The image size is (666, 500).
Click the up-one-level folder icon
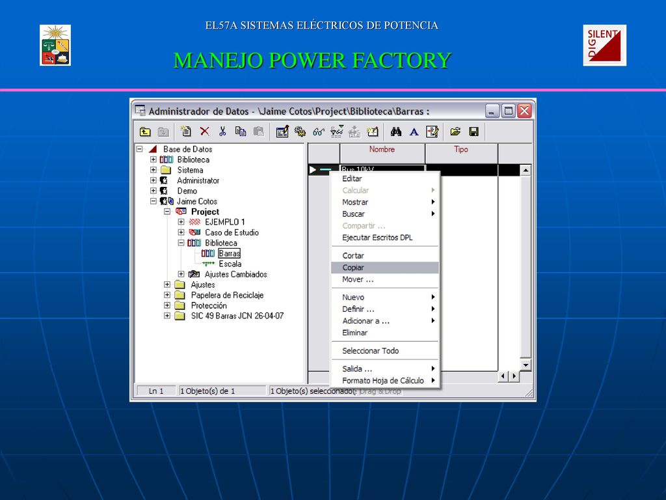(145, 132)
